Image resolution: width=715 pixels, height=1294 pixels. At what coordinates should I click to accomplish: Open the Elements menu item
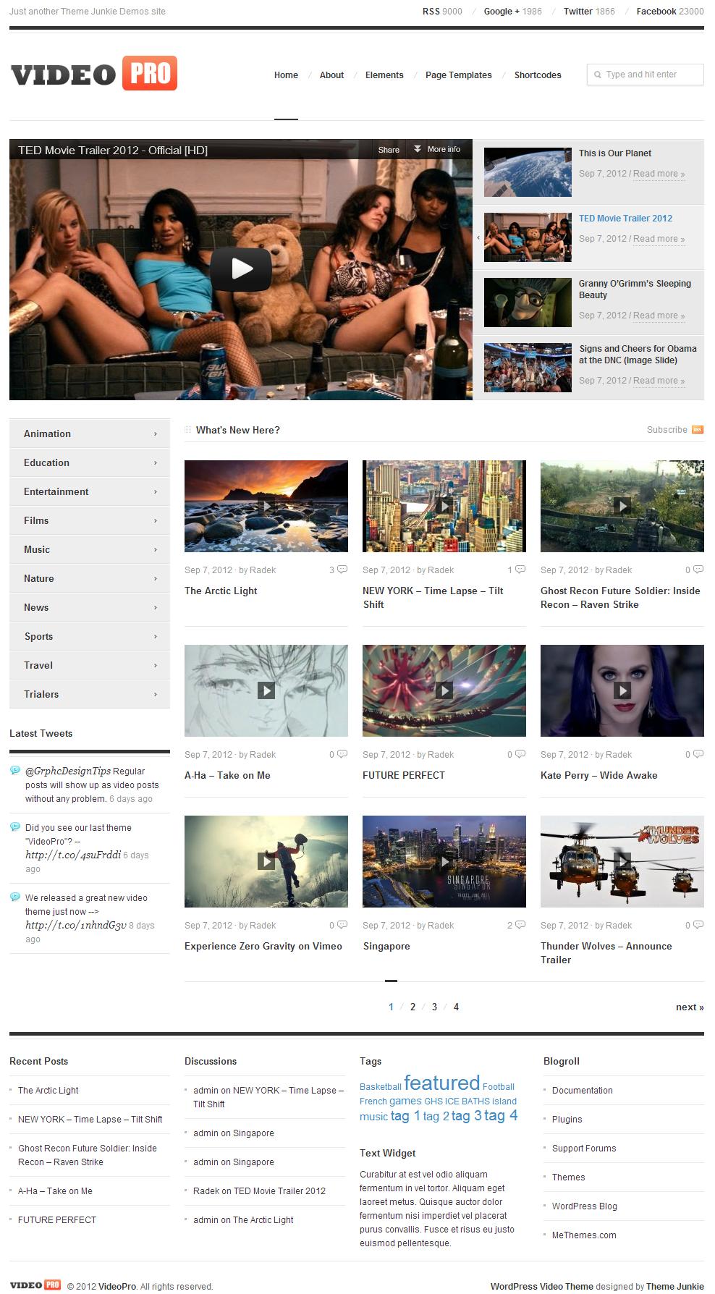point(384,75)
